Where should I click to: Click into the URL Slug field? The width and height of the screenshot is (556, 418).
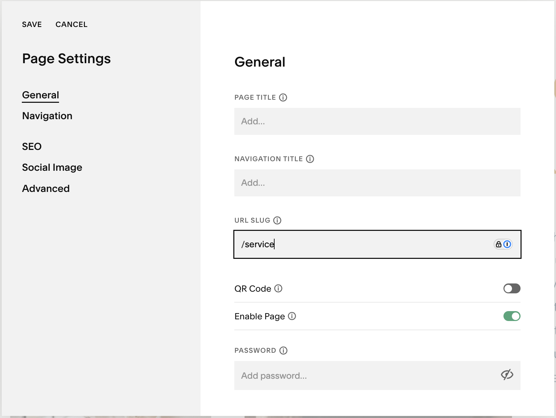377,245
